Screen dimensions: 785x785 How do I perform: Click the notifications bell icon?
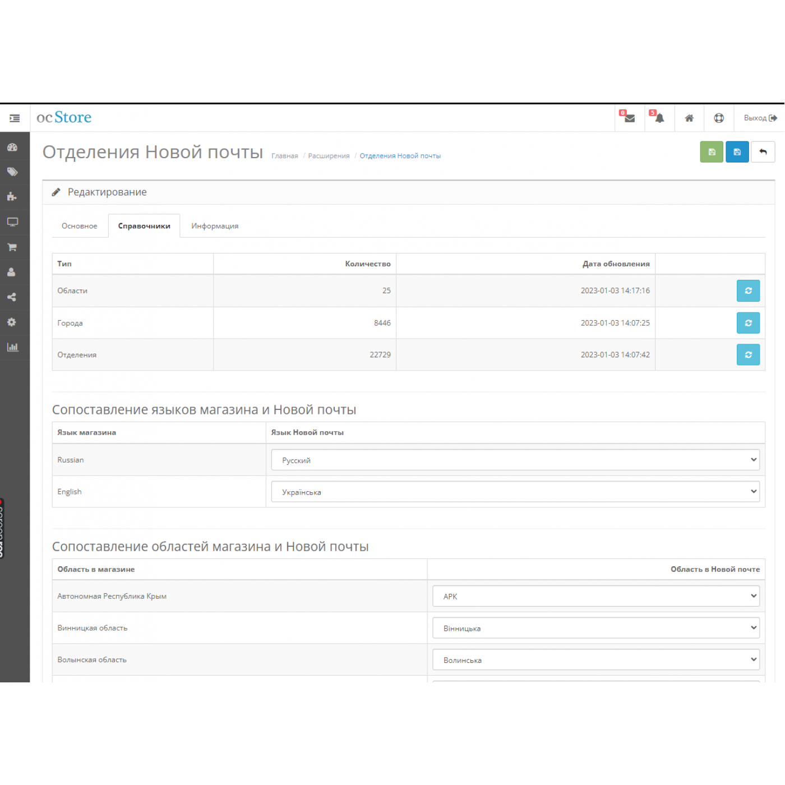[x=659, y=118]
